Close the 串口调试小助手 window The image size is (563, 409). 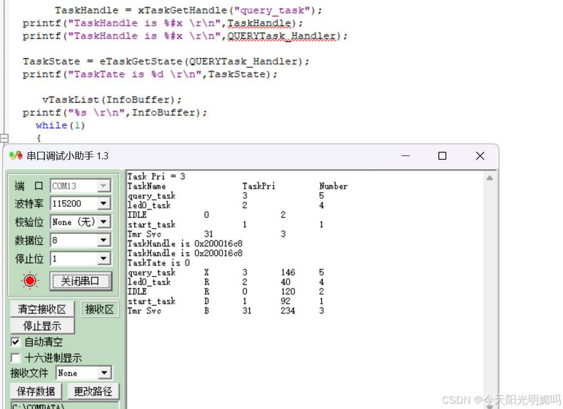click(480, 156)
